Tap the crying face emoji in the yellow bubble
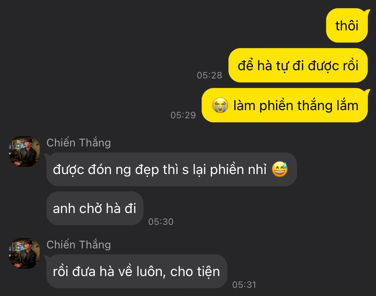The height and width of the screenshot is (296, 376). [220, 105]
